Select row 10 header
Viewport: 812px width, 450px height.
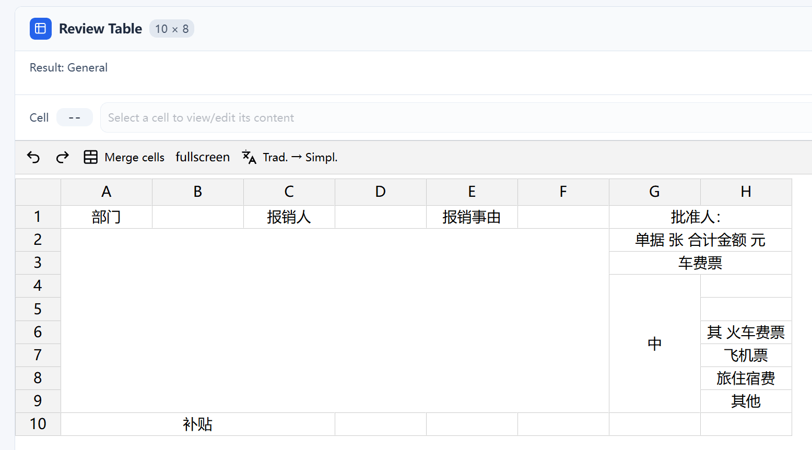tap(38, 424)
